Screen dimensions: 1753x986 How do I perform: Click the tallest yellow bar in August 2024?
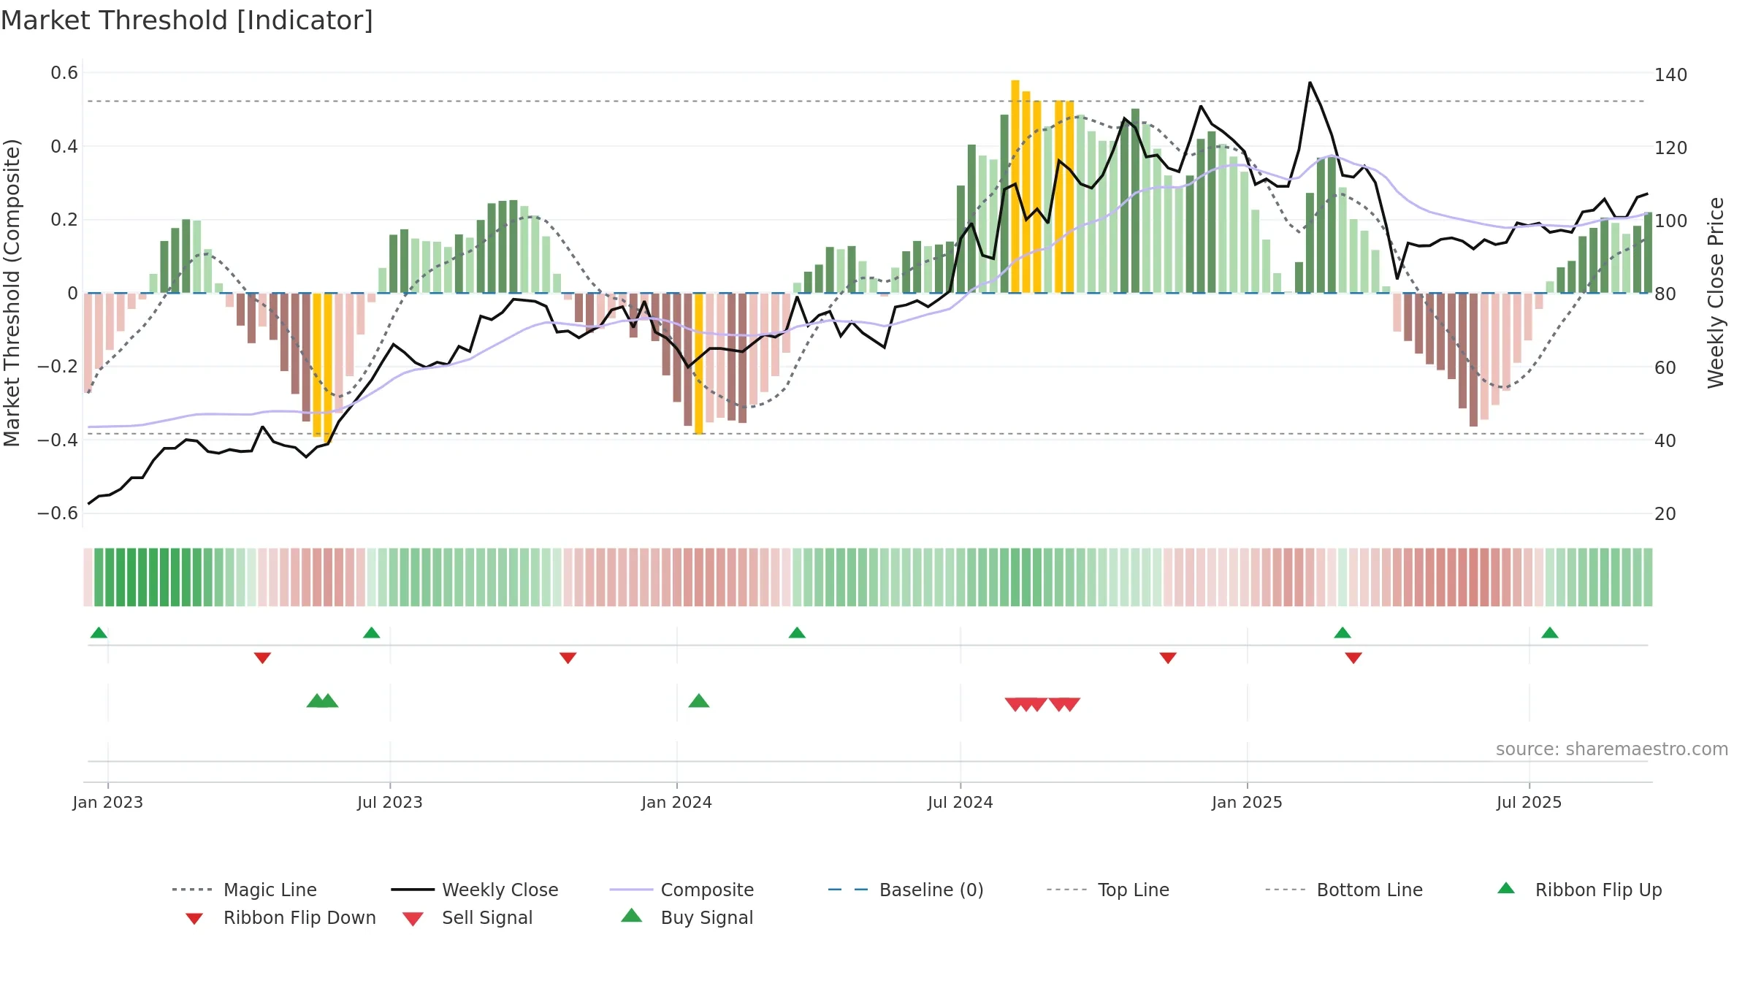coord(1015,186)
